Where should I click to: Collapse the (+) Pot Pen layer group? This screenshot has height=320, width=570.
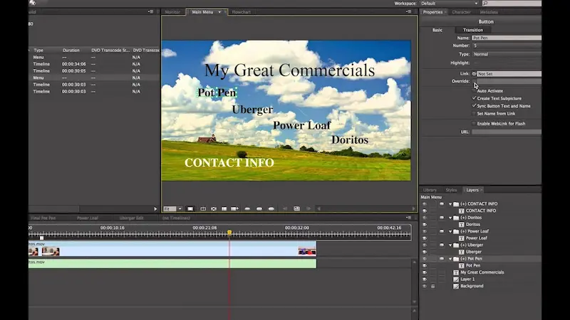pos(450,259)
